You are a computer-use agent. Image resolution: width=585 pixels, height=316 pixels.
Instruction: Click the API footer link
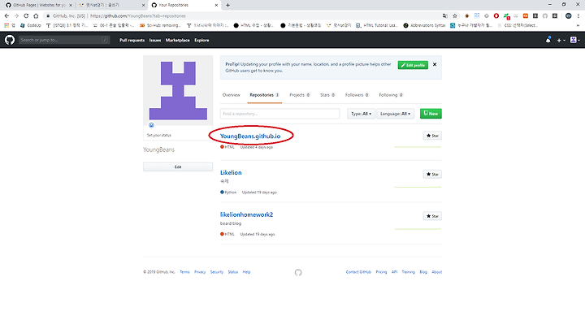(394, 272)
